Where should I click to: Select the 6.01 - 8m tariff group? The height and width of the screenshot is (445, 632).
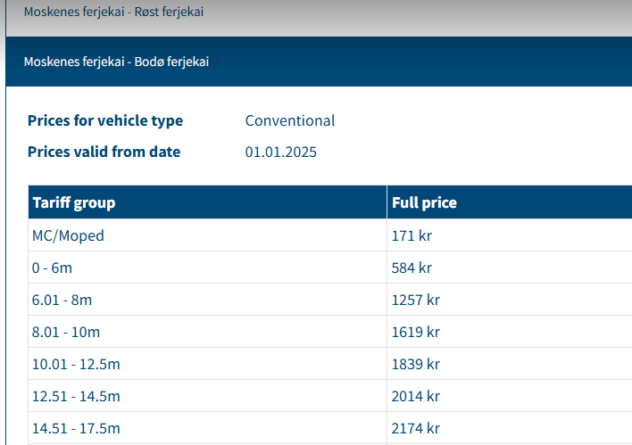[62, 300]
